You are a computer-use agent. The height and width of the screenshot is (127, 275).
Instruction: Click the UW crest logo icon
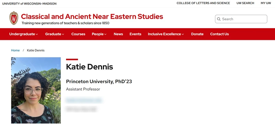click(14, 18)
